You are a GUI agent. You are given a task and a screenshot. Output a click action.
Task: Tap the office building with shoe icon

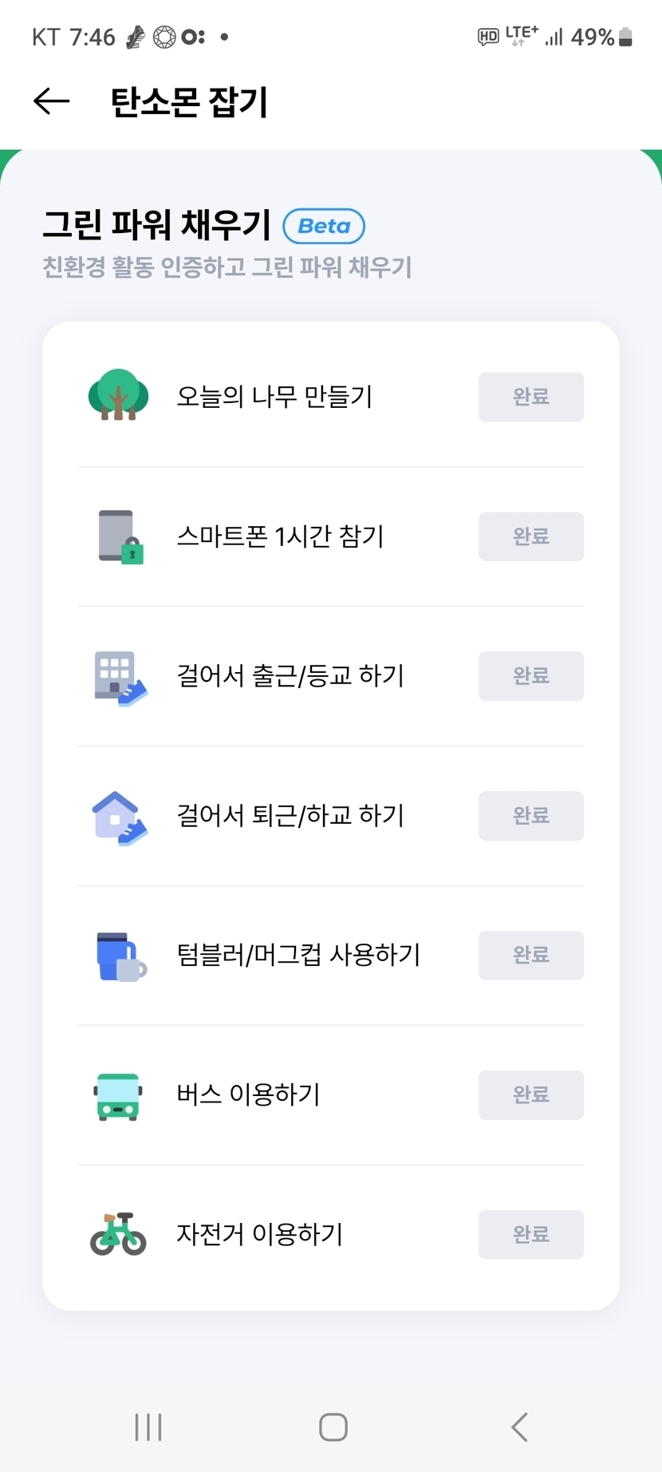tap(120, 678)
